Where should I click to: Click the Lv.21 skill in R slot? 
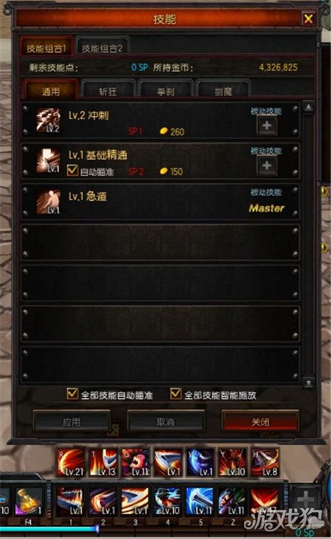[71, 462]
